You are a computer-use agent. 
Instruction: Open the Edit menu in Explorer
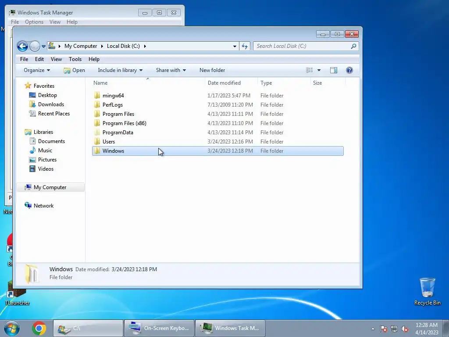click(39, 59)
